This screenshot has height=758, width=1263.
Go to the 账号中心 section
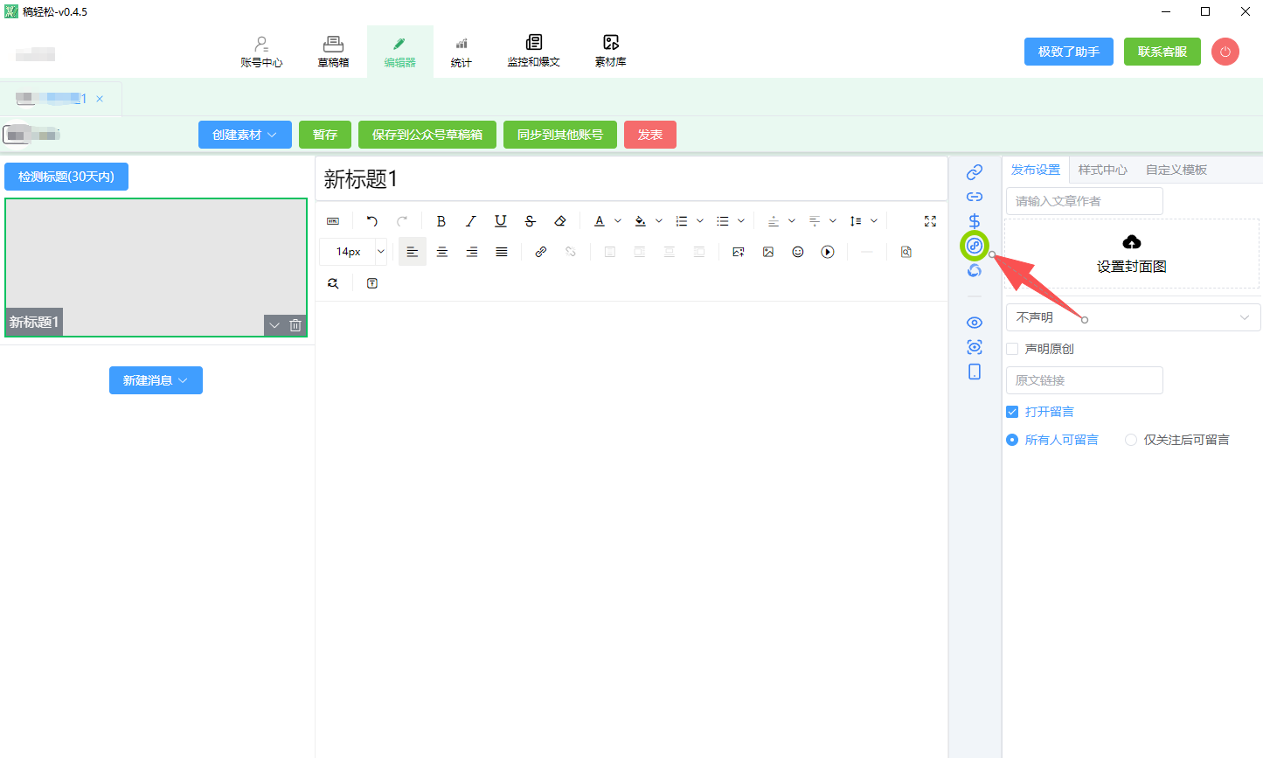tap(261, 52)
